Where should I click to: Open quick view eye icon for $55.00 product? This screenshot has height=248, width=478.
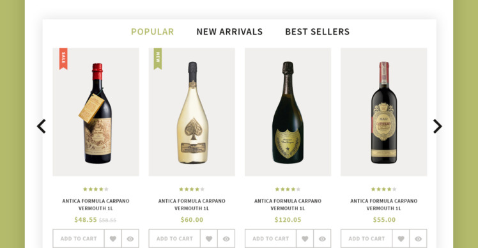point(418,238)
